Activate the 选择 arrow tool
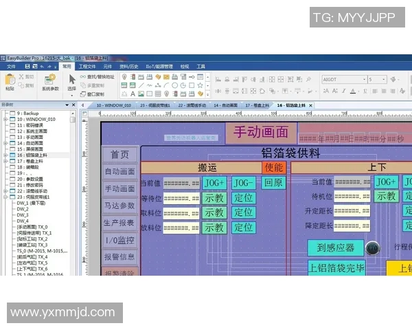The height and width of the screenshot is (330, 412). 71,82
